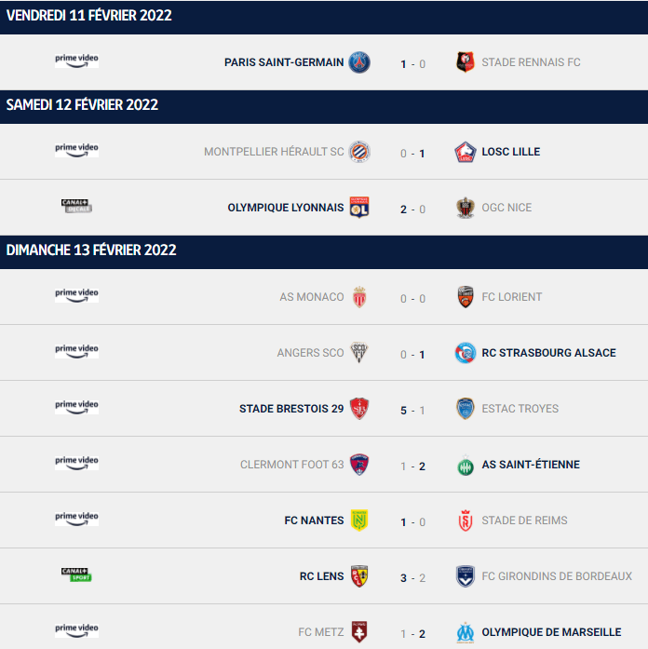The image size is (648, 649).
Task: Open the FC Nantes team link
Action: (x=314, y=521)
